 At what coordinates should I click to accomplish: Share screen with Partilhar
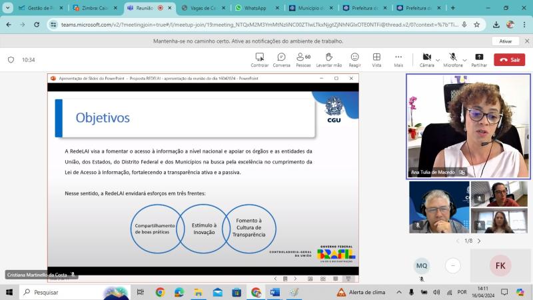479,60
